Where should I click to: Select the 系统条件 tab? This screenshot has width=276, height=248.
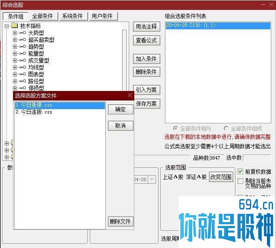[73, 16]
